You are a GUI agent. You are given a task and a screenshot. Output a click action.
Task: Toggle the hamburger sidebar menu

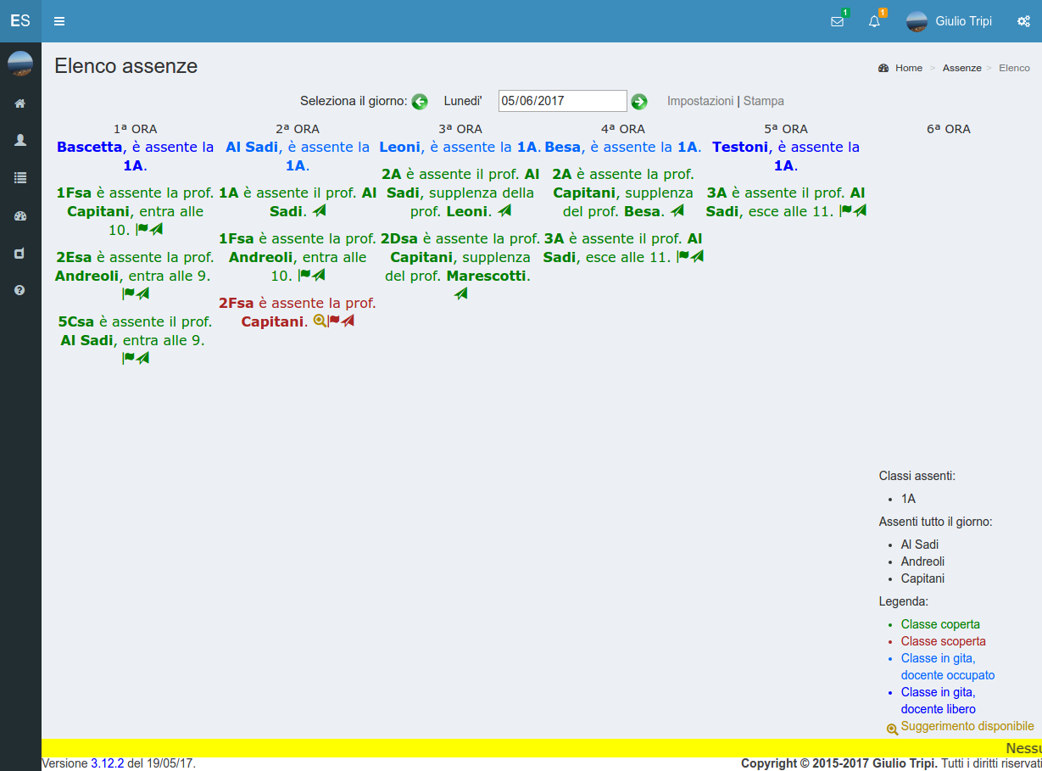click(x=59, y=21)
